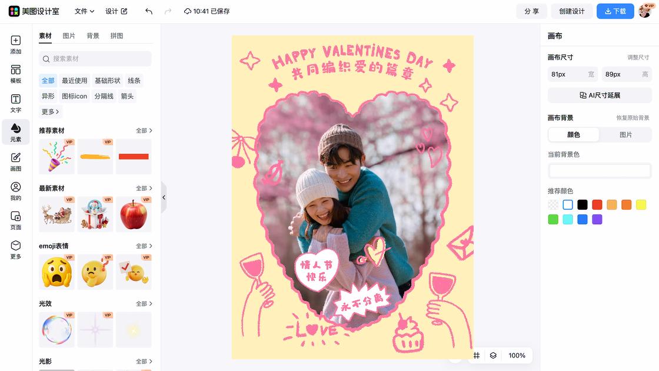Open the 页面 (Pages) sidebar panel
This screenshot has height=371, width=659.
coord(16,220)
